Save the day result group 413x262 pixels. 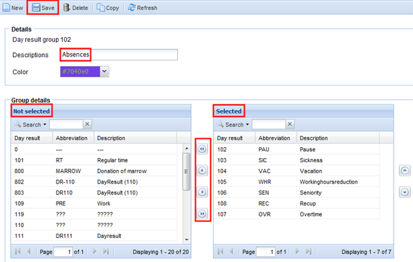[x=43, y=8]
